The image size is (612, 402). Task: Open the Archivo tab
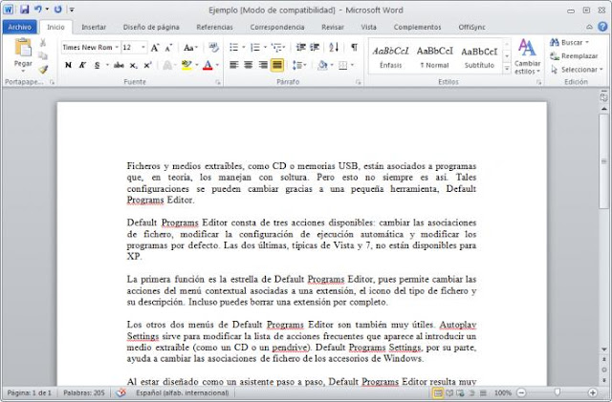(19, 27)
